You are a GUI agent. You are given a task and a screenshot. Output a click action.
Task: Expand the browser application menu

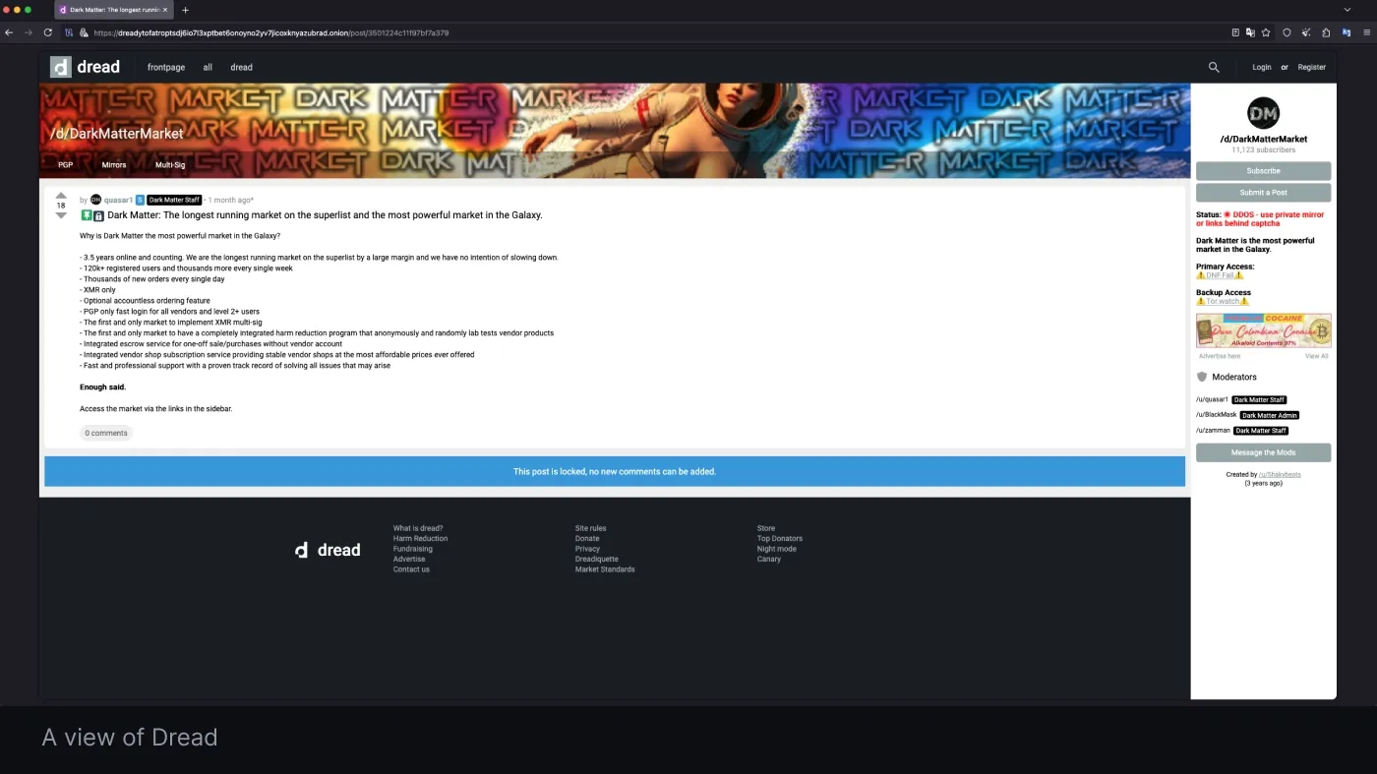point(1365,31)
